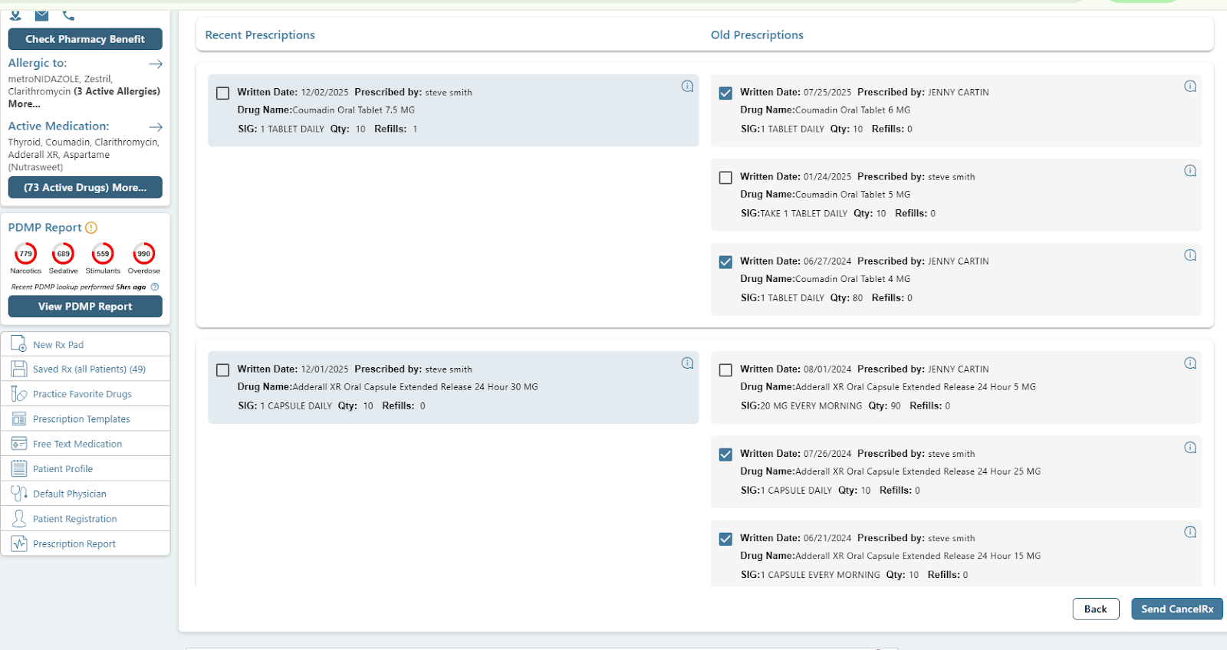Click info icon for Coumadin 7.5 MG prescription
Viewport: 1227px width, 650px height.
[x=687, y=87]
